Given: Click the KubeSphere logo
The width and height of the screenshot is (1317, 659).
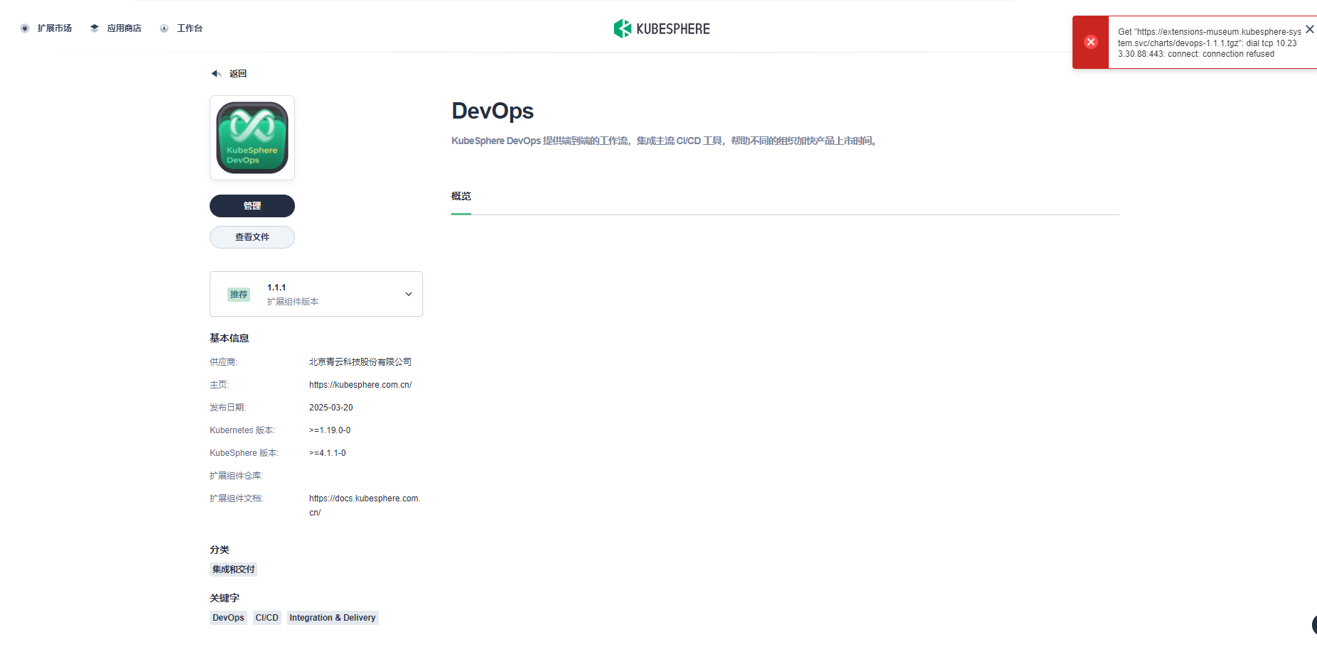Looking at the screenshot, I should pos(662,28).
